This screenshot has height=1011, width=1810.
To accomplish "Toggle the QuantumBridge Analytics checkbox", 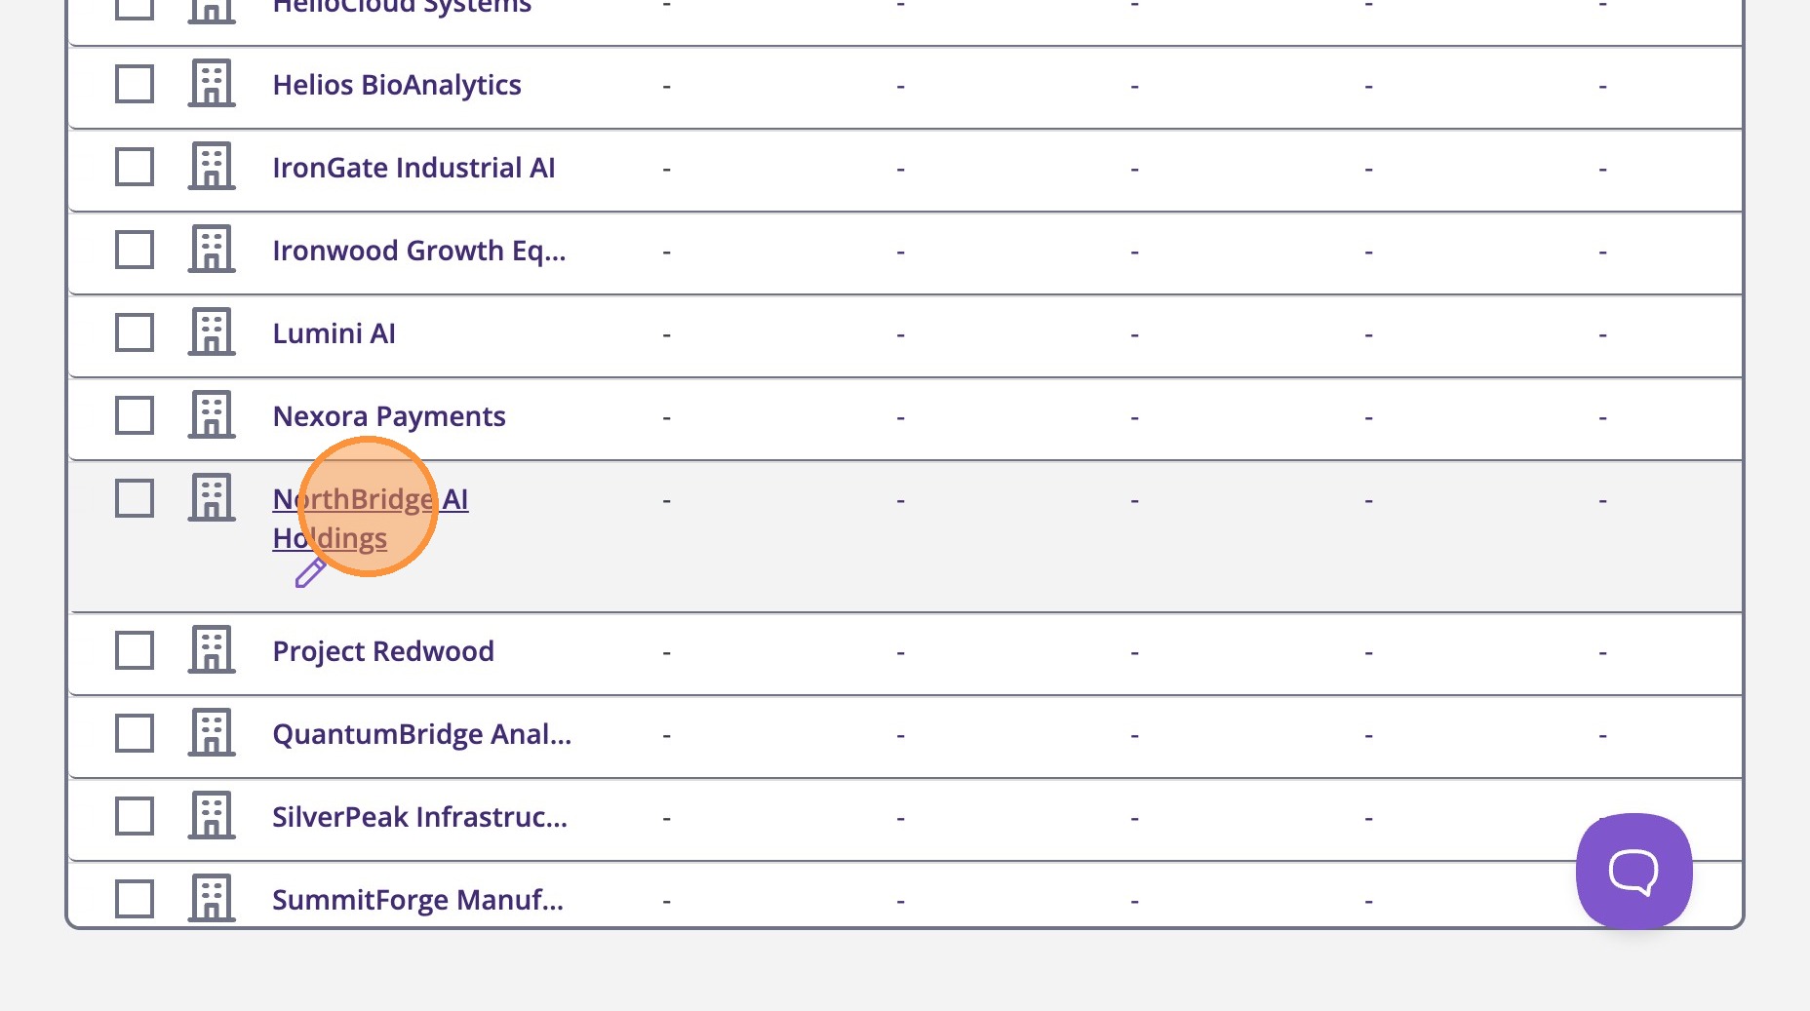I will pos(135,733).
